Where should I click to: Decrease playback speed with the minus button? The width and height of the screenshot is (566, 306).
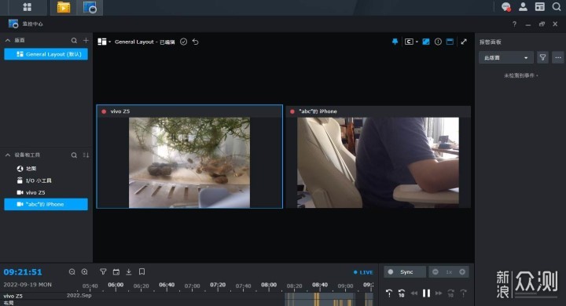[x=436, y=271]
